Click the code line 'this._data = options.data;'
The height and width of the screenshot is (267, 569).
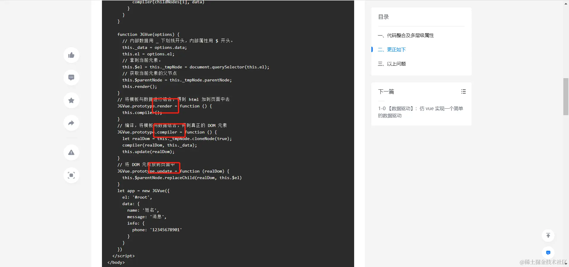(154, 47)
